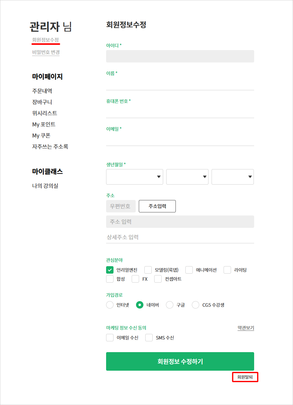Submit with 회원정보 수정하기 button
The image size is (293, 405).
pyautogui.click(x=180, y=361)
